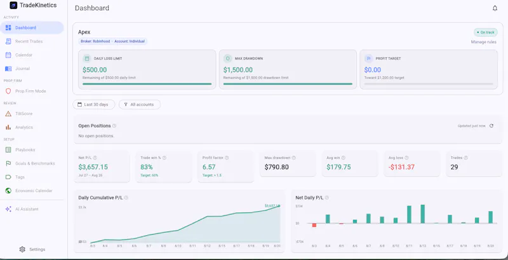
Task: Open Playbooks under Setup
Action: point(32,150)
